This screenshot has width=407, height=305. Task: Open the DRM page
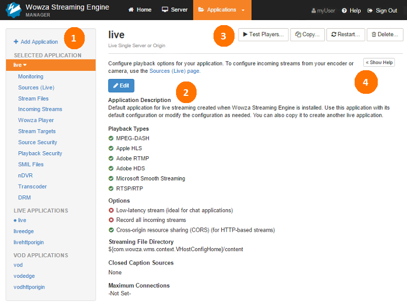pyautogui.click(x=25, y=198)
